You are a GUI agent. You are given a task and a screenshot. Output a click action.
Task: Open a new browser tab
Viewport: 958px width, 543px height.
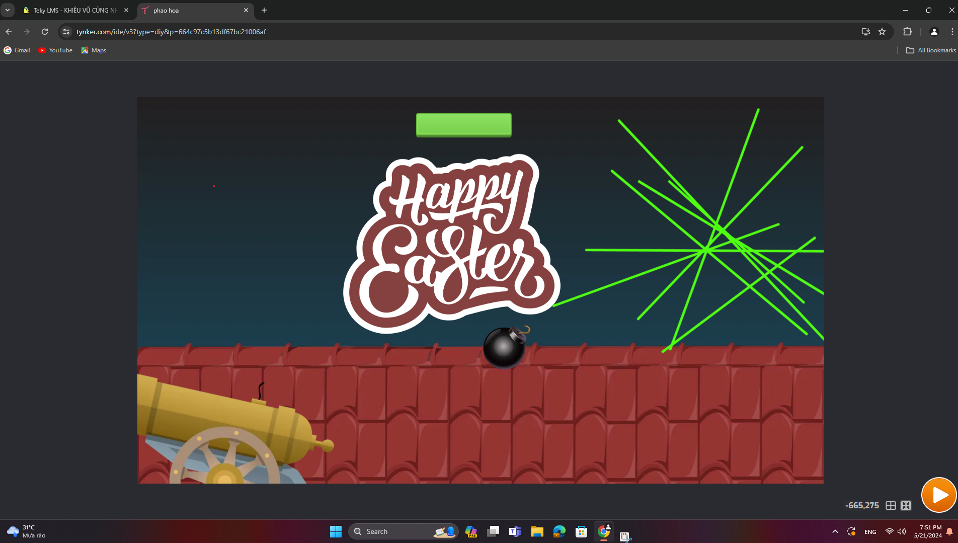click(264, 10)
